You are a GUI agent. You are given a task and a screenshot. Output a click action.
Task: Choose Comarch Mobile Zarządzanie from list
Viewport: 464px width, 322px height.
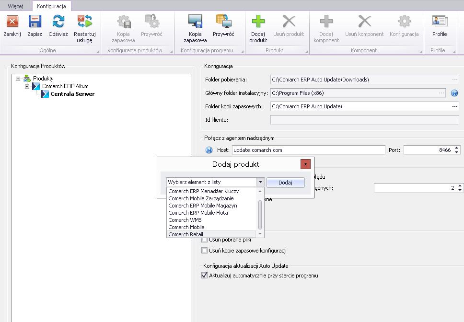(212, 198)
